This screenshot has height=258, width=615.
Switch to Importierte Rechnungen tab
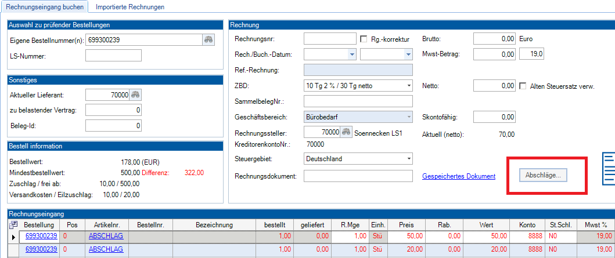tap(130, 7)
